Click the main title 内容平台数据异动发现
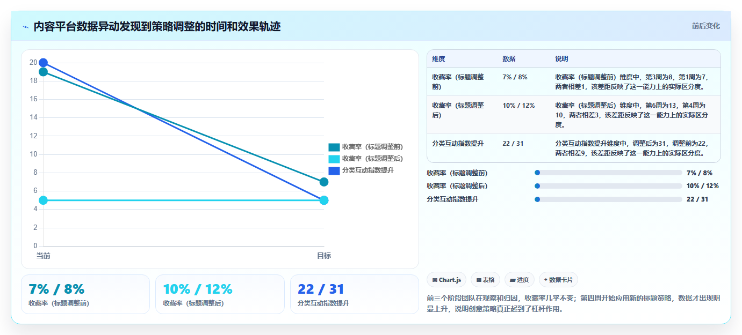Screen dimensions: 742x335 [157, 26]
